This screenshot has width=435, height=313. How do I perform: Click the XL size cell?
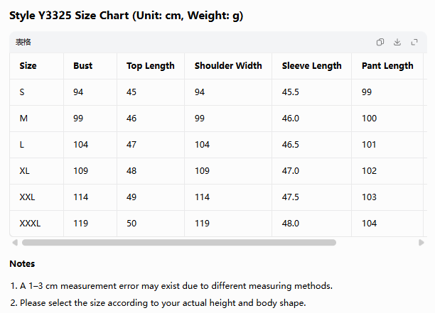point(24,170)
